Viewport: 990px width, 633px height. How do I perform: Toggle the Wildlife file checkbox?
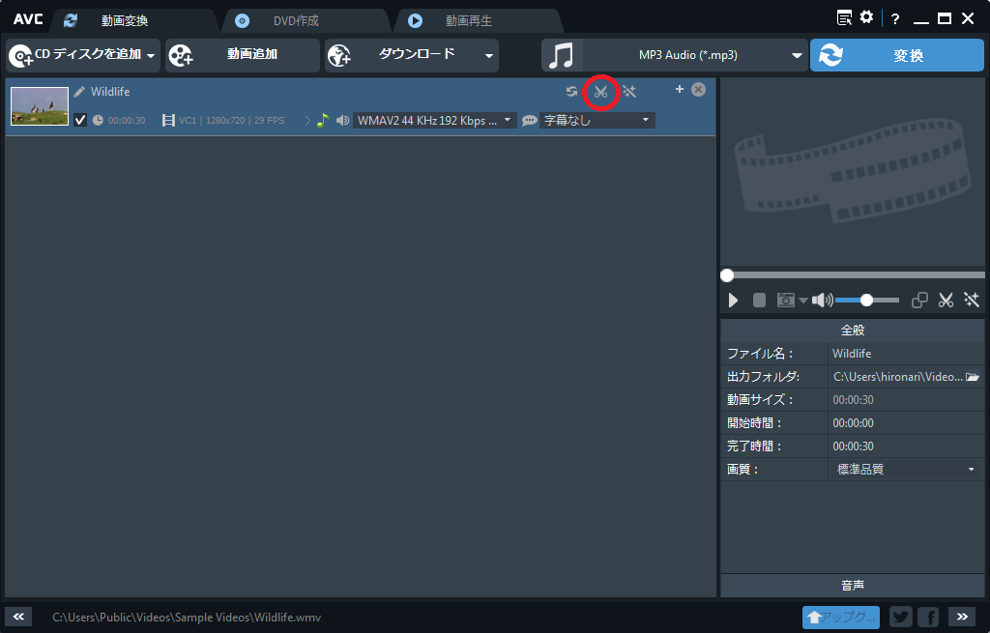pos(80,120)
